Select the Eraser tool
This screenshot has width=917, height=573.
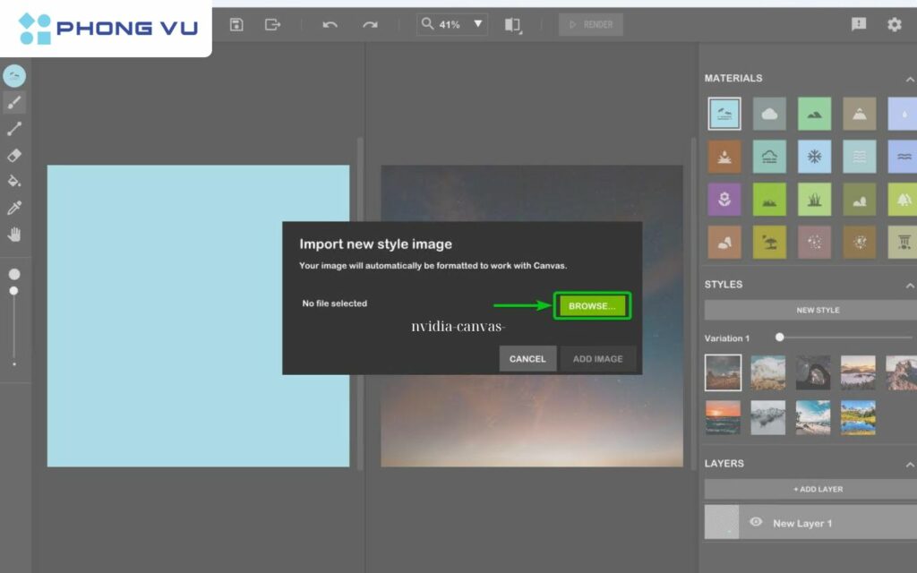coord(15,155)
